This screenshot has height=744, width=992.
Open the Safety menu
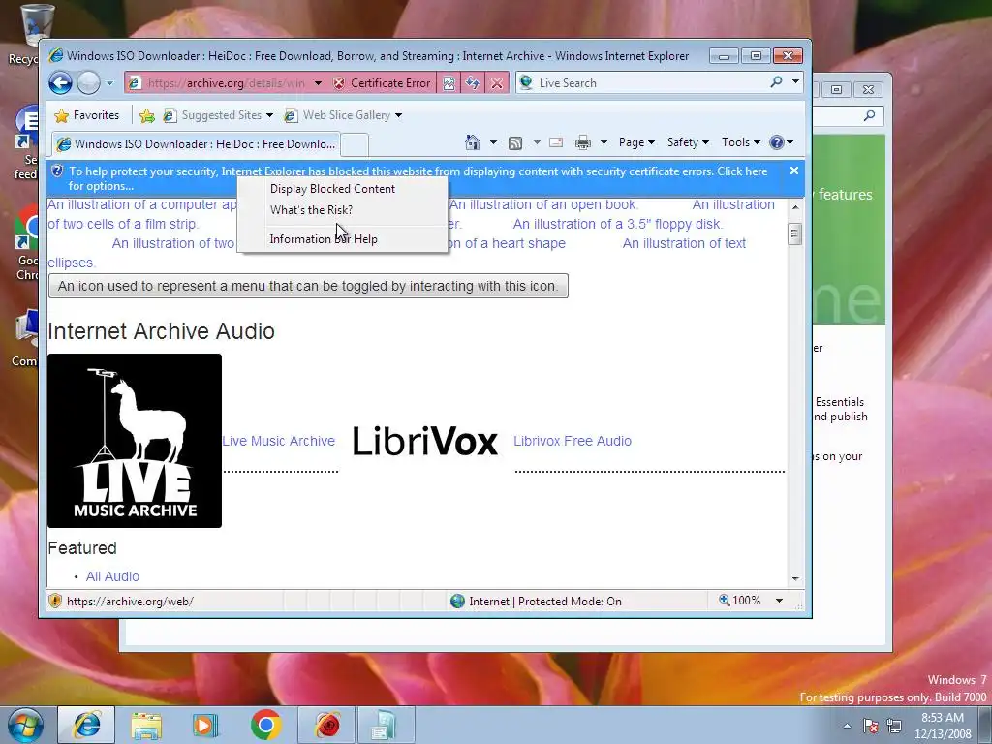689,142
